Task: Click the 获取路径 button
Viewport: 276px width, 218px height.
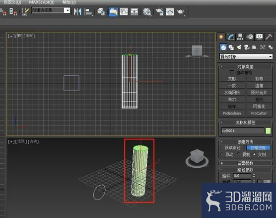Action: 232,147
